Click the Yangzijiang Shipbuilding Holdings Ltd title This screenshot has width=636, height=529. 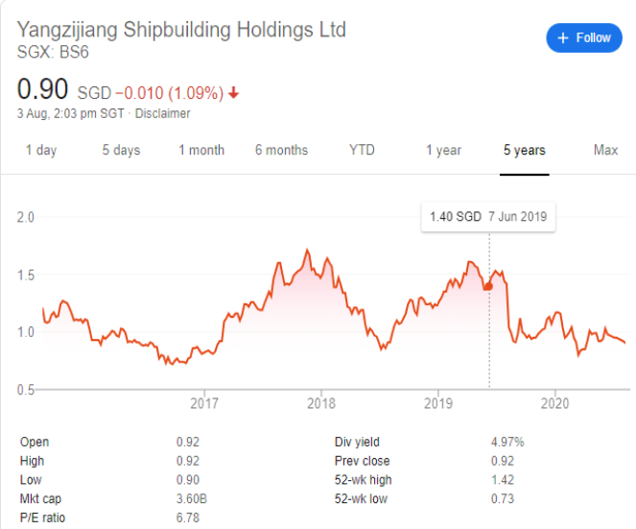pos(181,30)
